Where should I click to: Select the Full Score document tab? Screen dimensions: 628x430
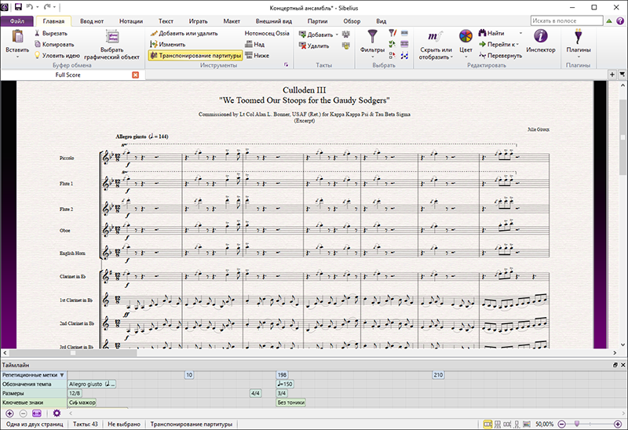pyautogui.click(x=68, y=75)
